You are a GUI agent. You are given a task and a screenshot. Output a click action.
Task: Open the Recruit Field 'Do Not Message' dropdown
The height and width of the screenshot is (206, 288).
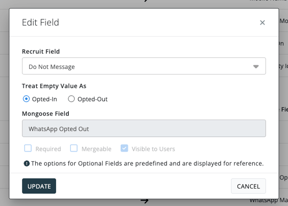(x=144, y=66)
